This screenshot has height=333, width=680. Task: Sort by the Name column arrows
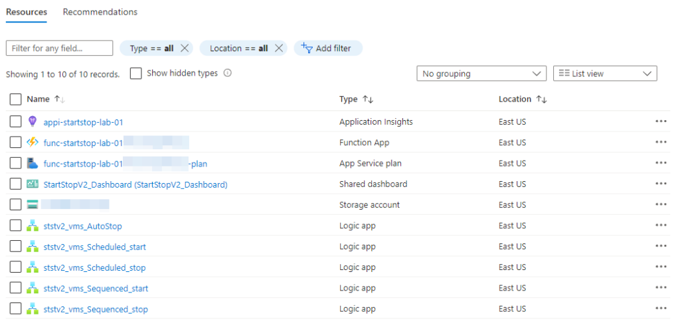(x=59, y=99)
